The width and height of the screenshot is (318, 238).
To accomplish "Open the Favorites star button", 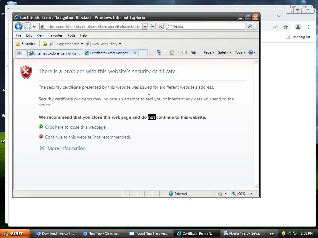I will click(x=25, y=44).
